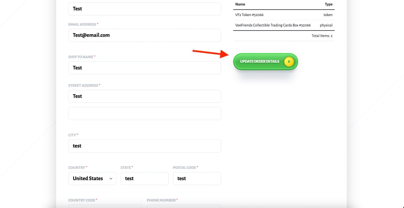Click the Ship To Name label text

tap(80, 57)
